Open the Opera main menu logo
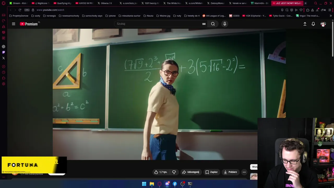334x188 pixels. [x=3, y=3]
